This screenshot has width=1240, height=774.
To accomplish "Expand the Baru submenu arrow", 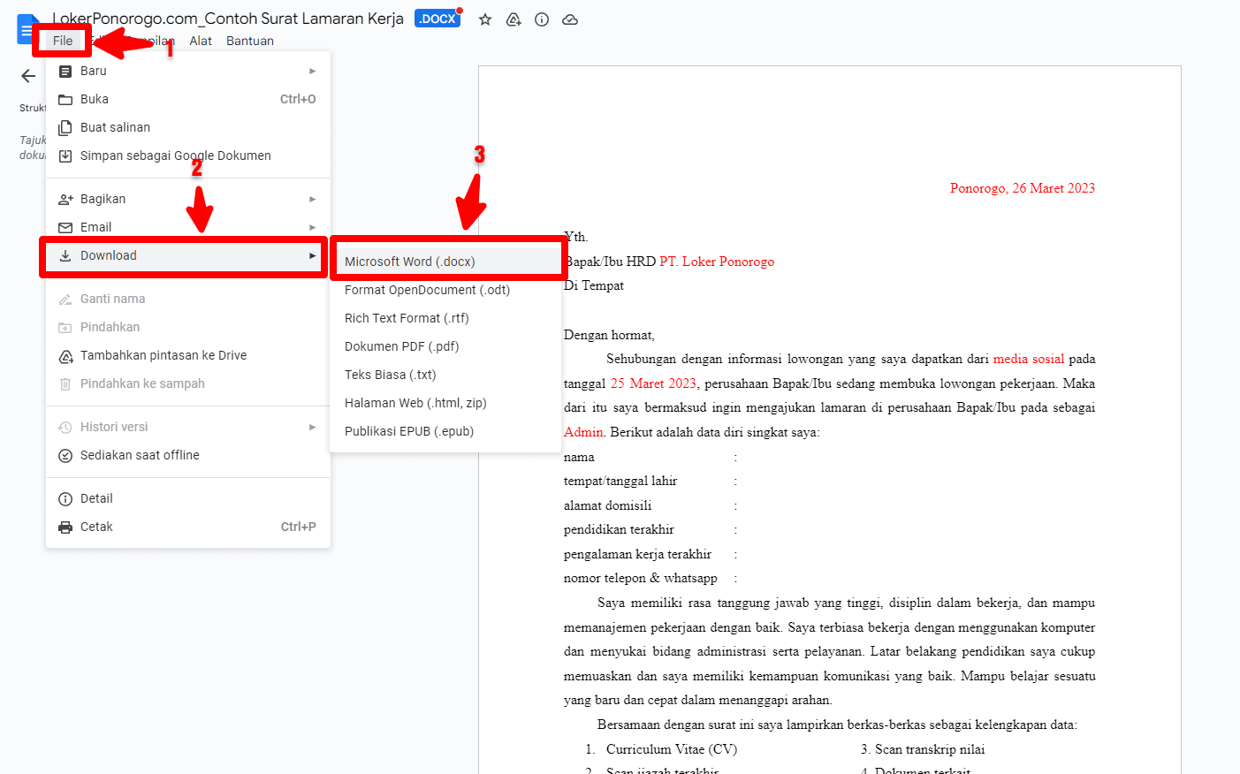I will point(312,71).
